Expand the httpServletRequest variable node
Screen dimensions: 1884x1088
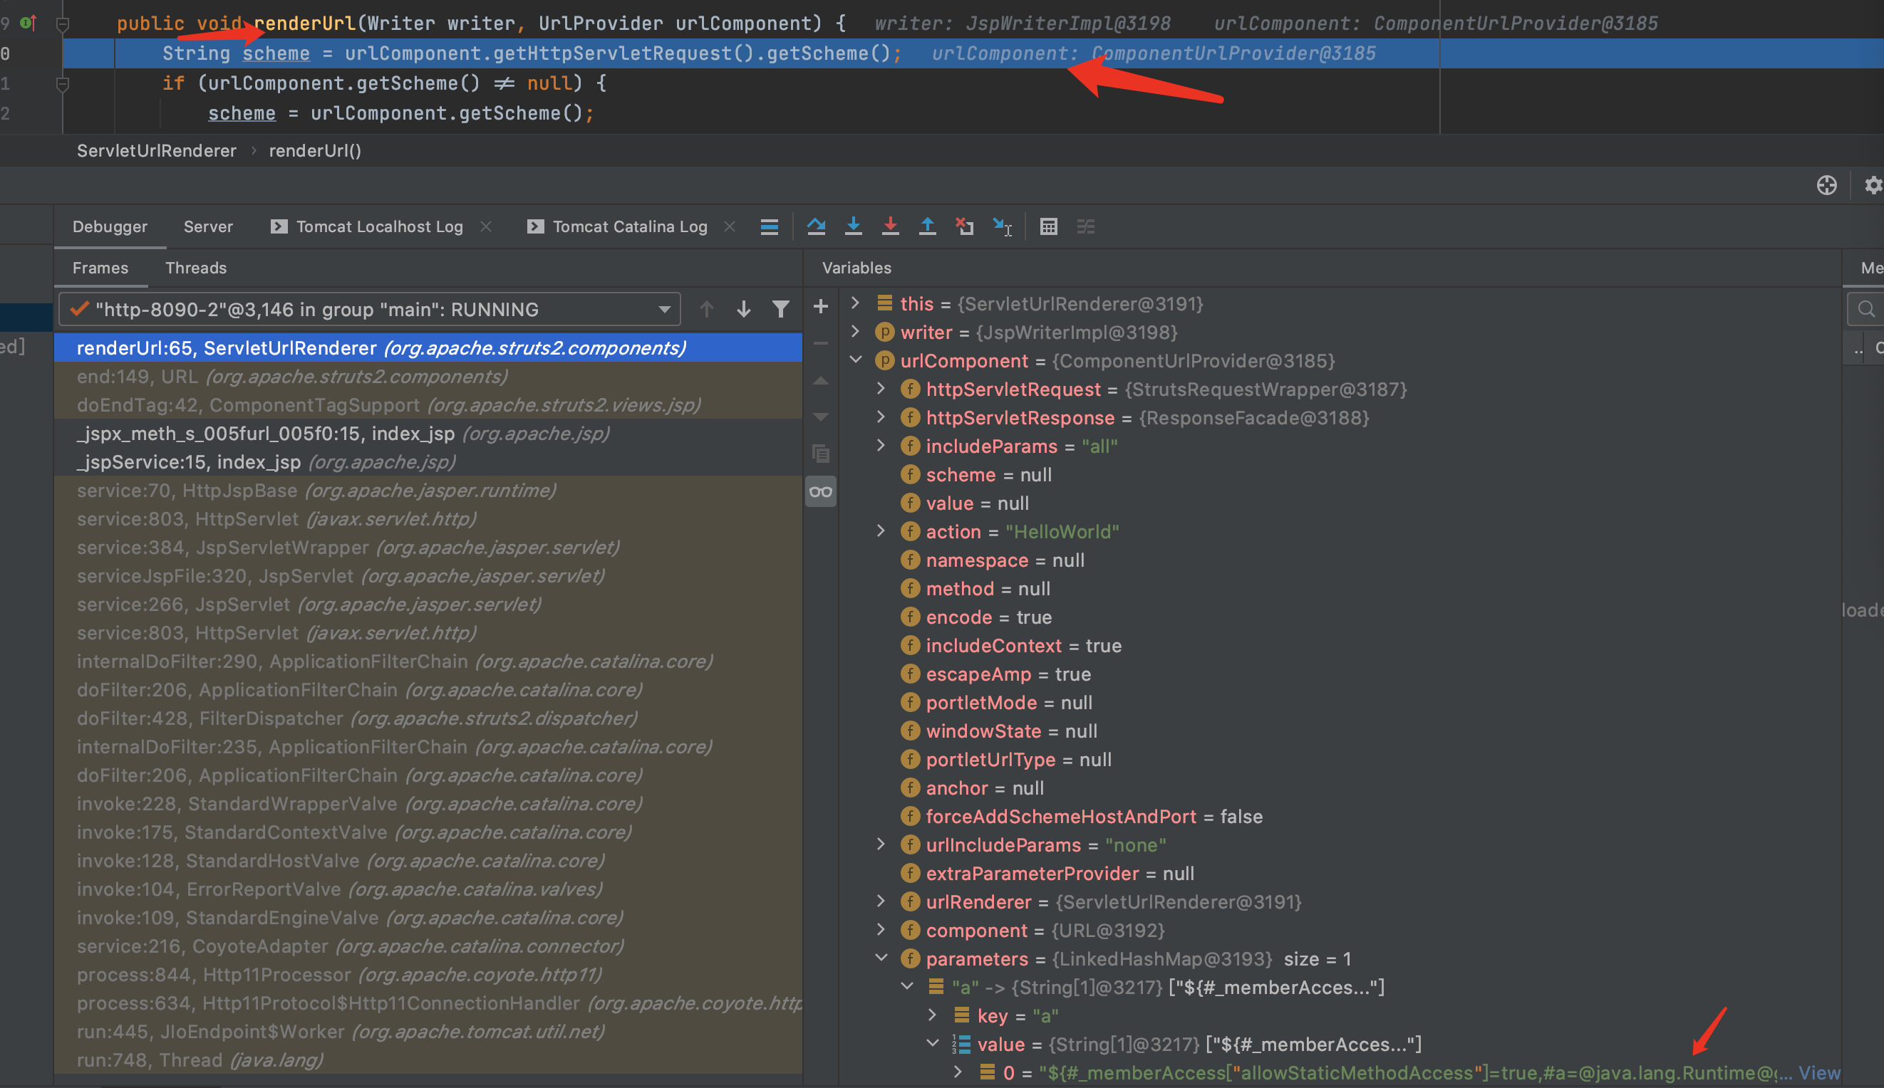coord(881,389)
